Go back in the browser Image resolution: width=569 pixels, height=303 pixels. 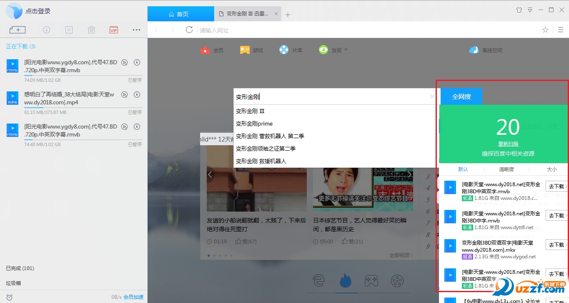[x=157, y=30]
